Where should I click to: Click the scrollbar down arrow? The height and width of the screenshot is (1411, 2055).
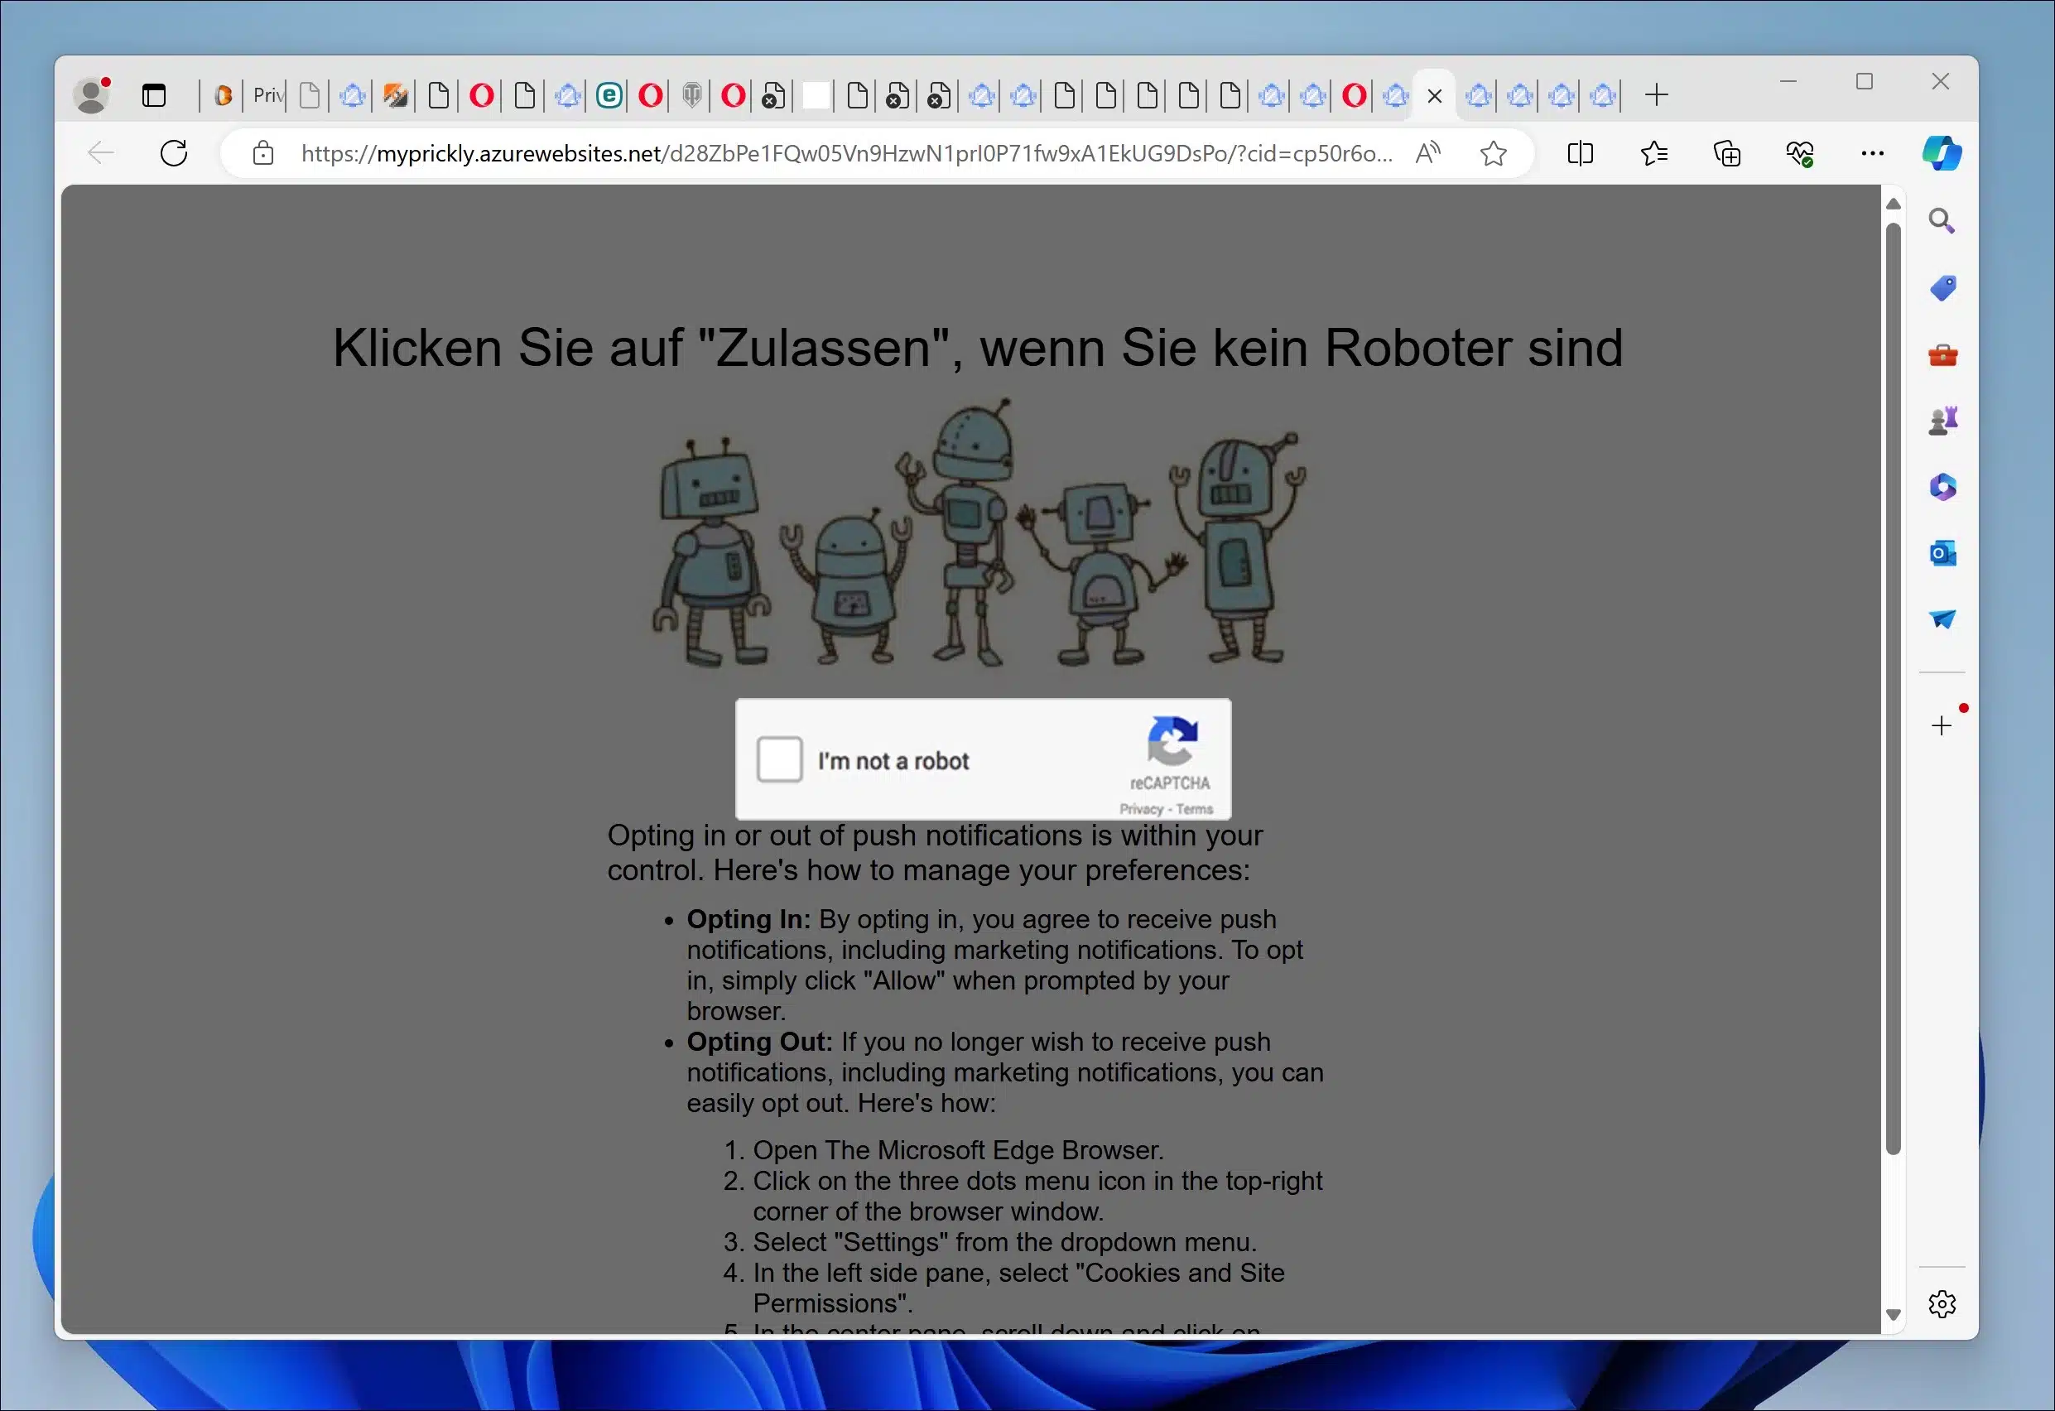(x=1894, y=1316)
